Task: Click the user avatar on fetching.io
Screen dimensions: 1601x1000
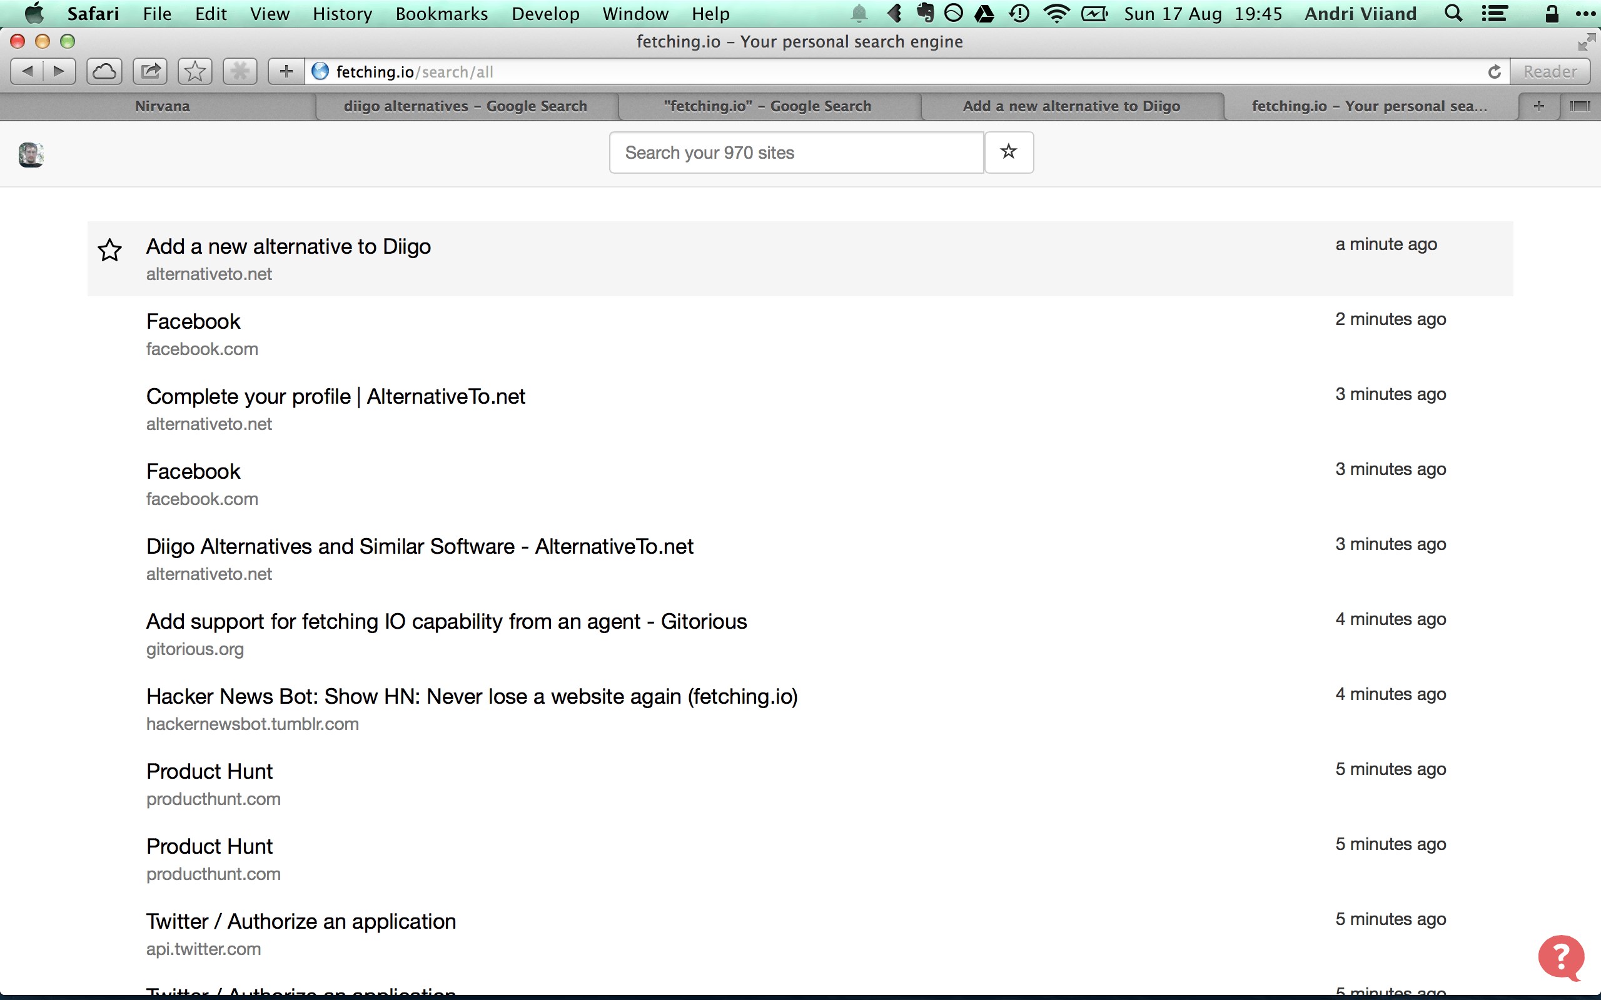Action: pos(31,155)
